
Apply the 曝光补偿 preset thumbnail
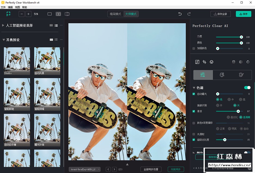pyautogui.click(x=47, y=130)
